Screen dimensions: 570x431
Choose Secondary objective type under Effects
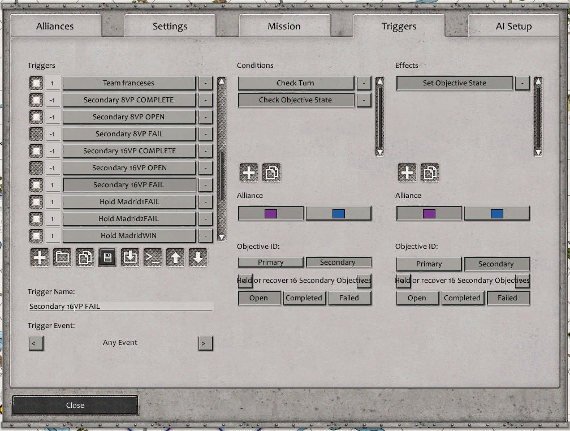[497, 264]
